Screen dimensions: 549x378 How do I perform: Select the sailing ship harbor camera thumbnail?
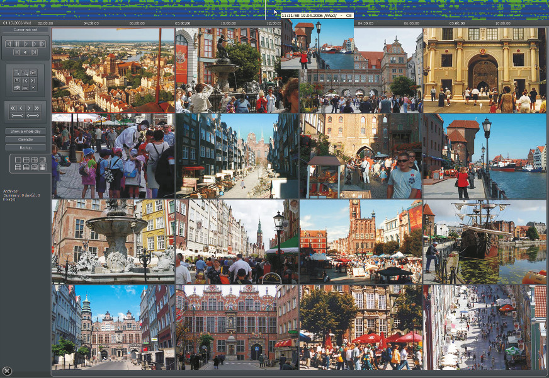(x=485, y=241)
